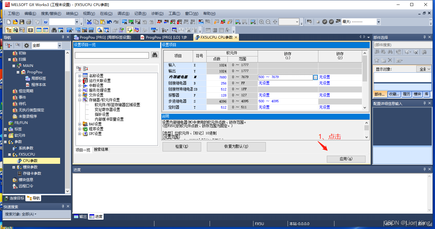Image resolution: width=435 pixels, height=229 pixels.
Task: Open help via the blue question mark icon
Action: pyautogui.click(x=46, y=22)
